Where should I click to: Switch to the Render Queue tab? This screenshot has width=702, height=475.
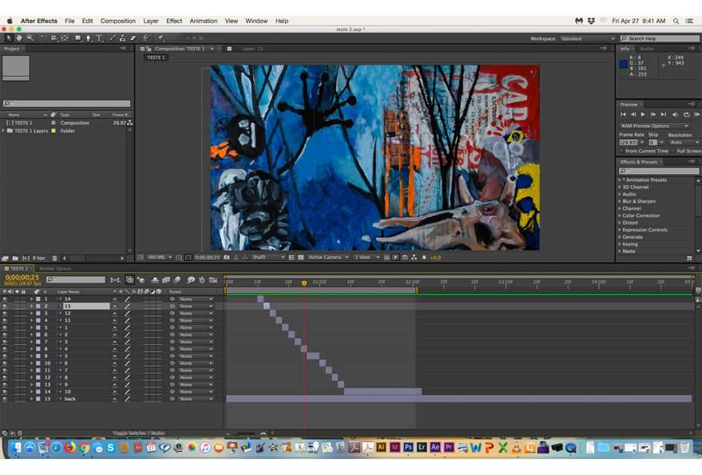pyautogui.click(x=55, y=268)
